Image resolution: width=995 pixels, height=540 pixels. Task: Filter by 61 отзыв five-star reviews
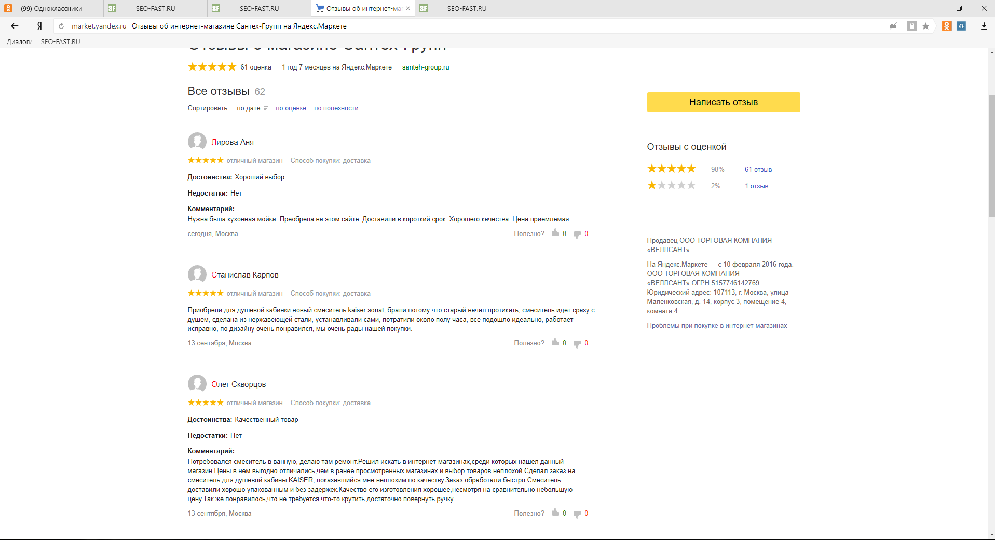(x=758, y=170)
